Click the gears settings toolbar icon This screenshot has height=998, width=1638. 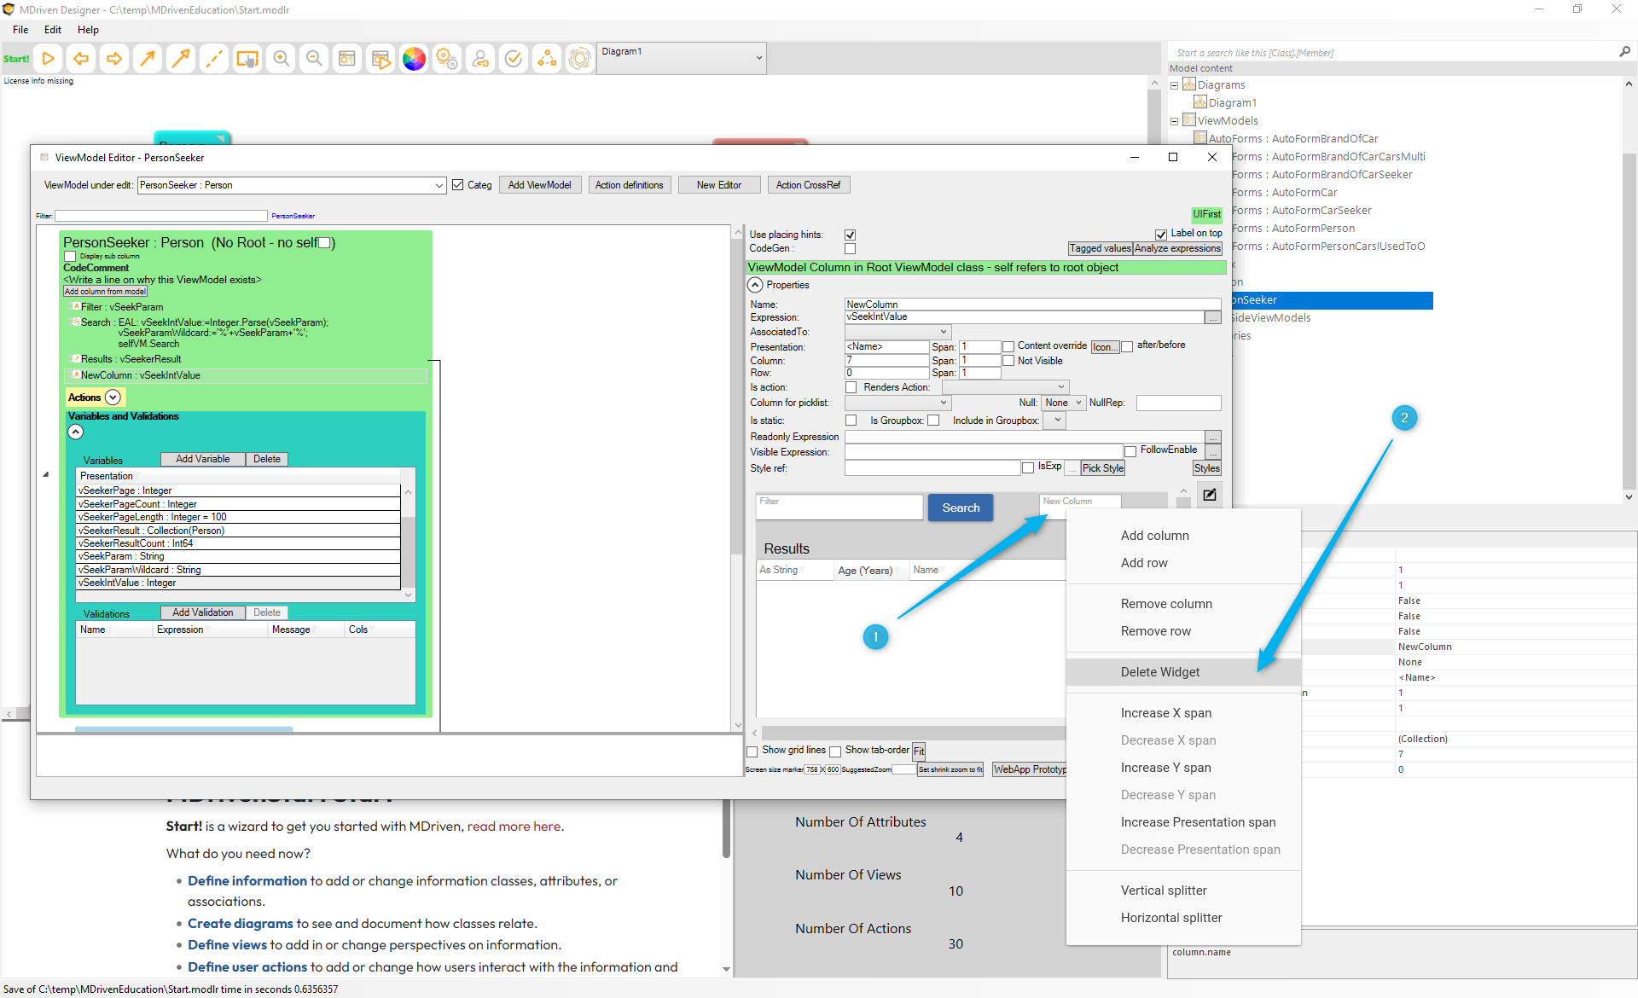pos(447,59)
